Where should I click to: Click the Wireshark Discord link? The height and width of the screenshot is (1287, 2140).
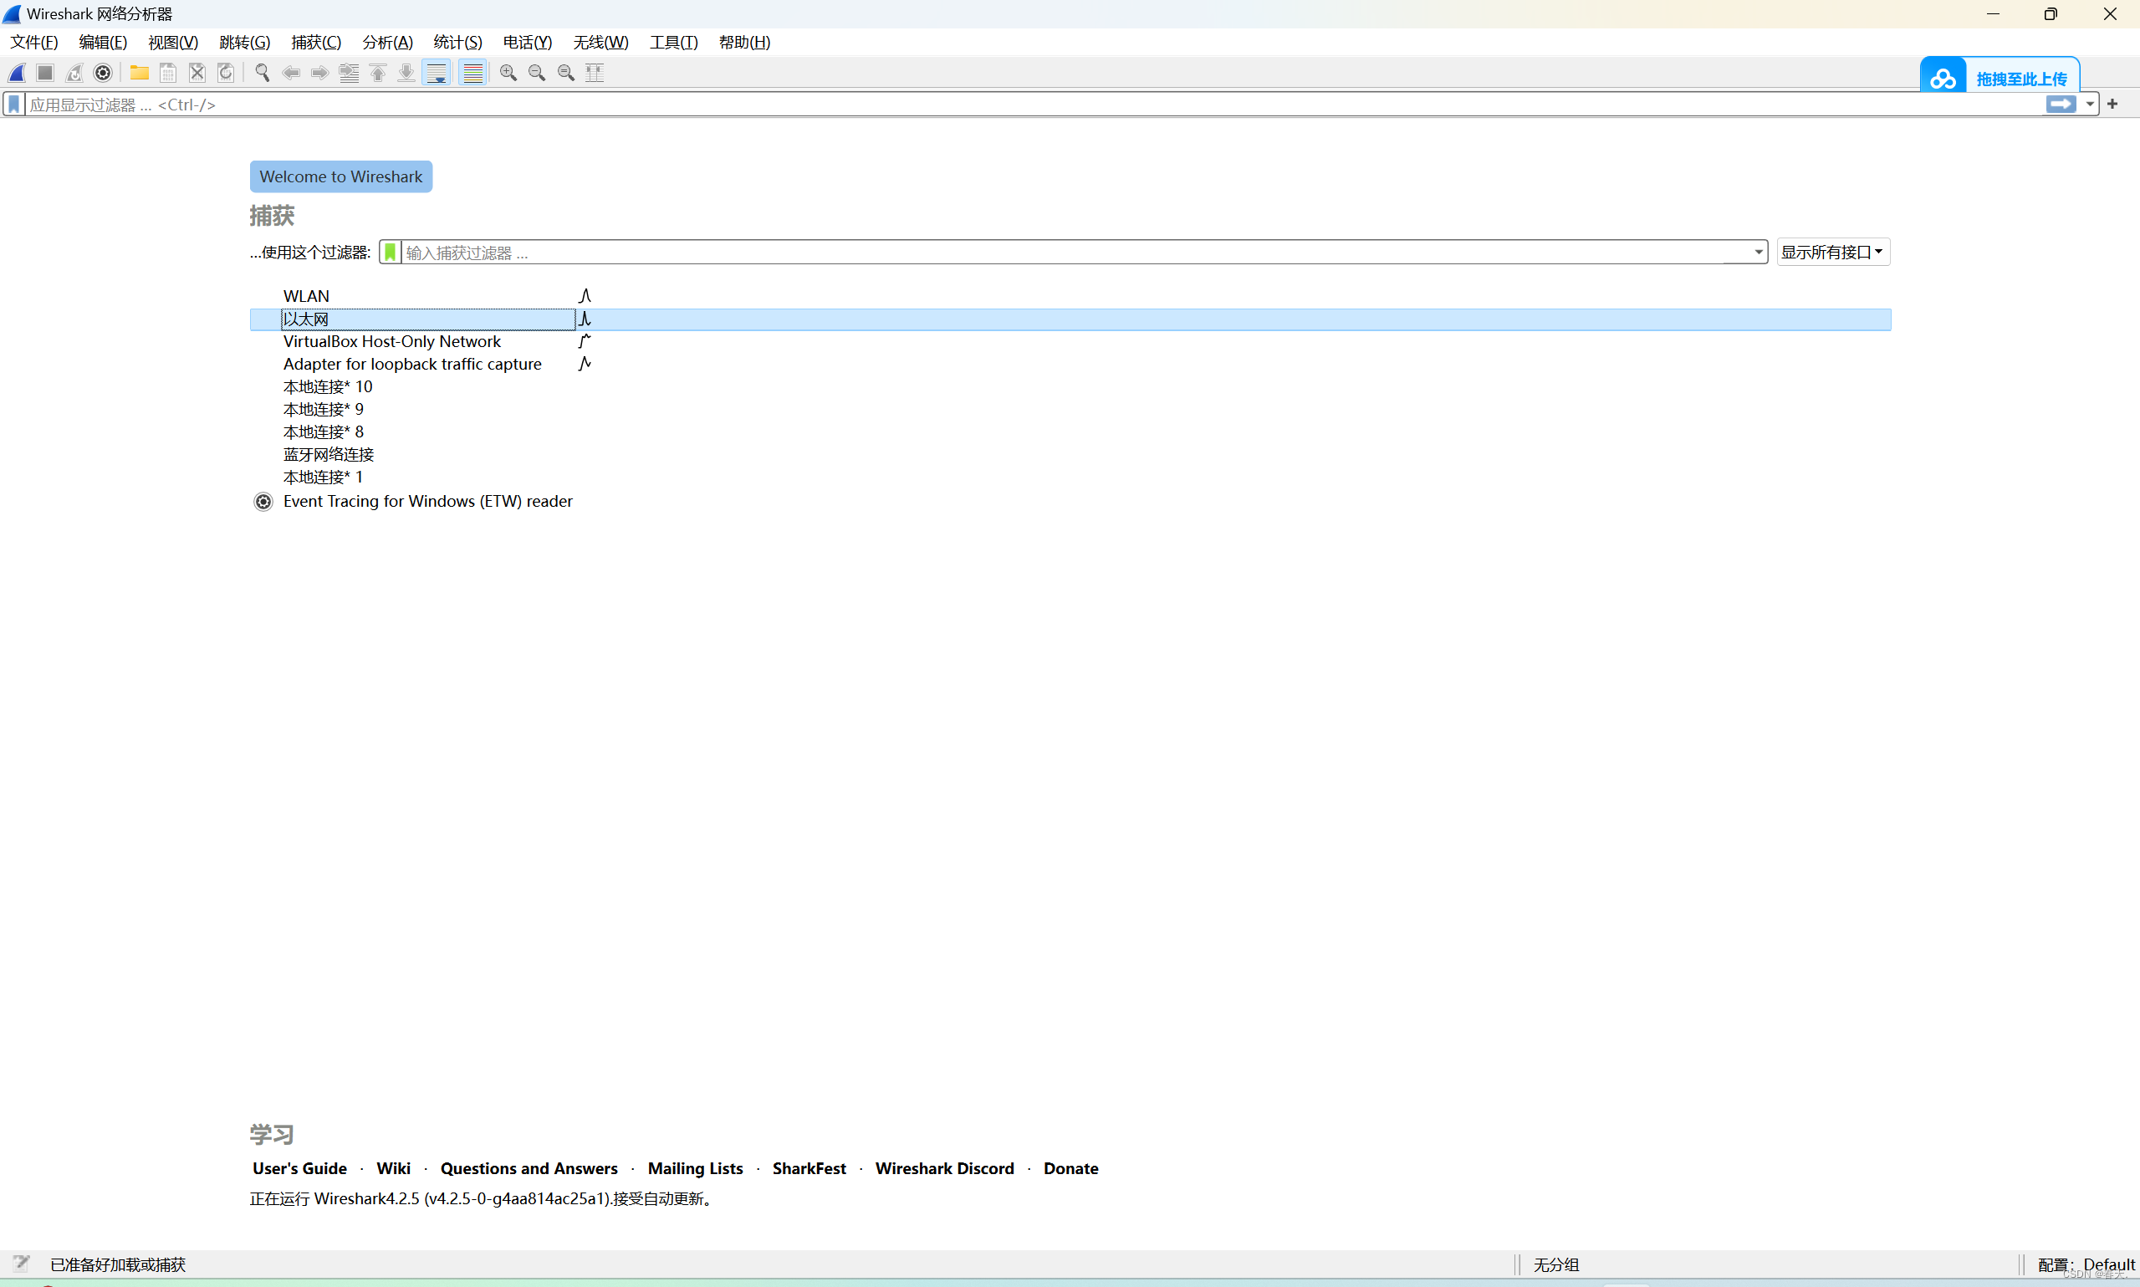pos(944,1168)
